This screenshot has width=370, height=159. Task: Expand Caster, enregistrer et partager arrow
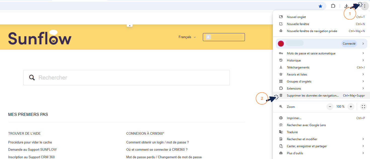click(x=363, y=146)
